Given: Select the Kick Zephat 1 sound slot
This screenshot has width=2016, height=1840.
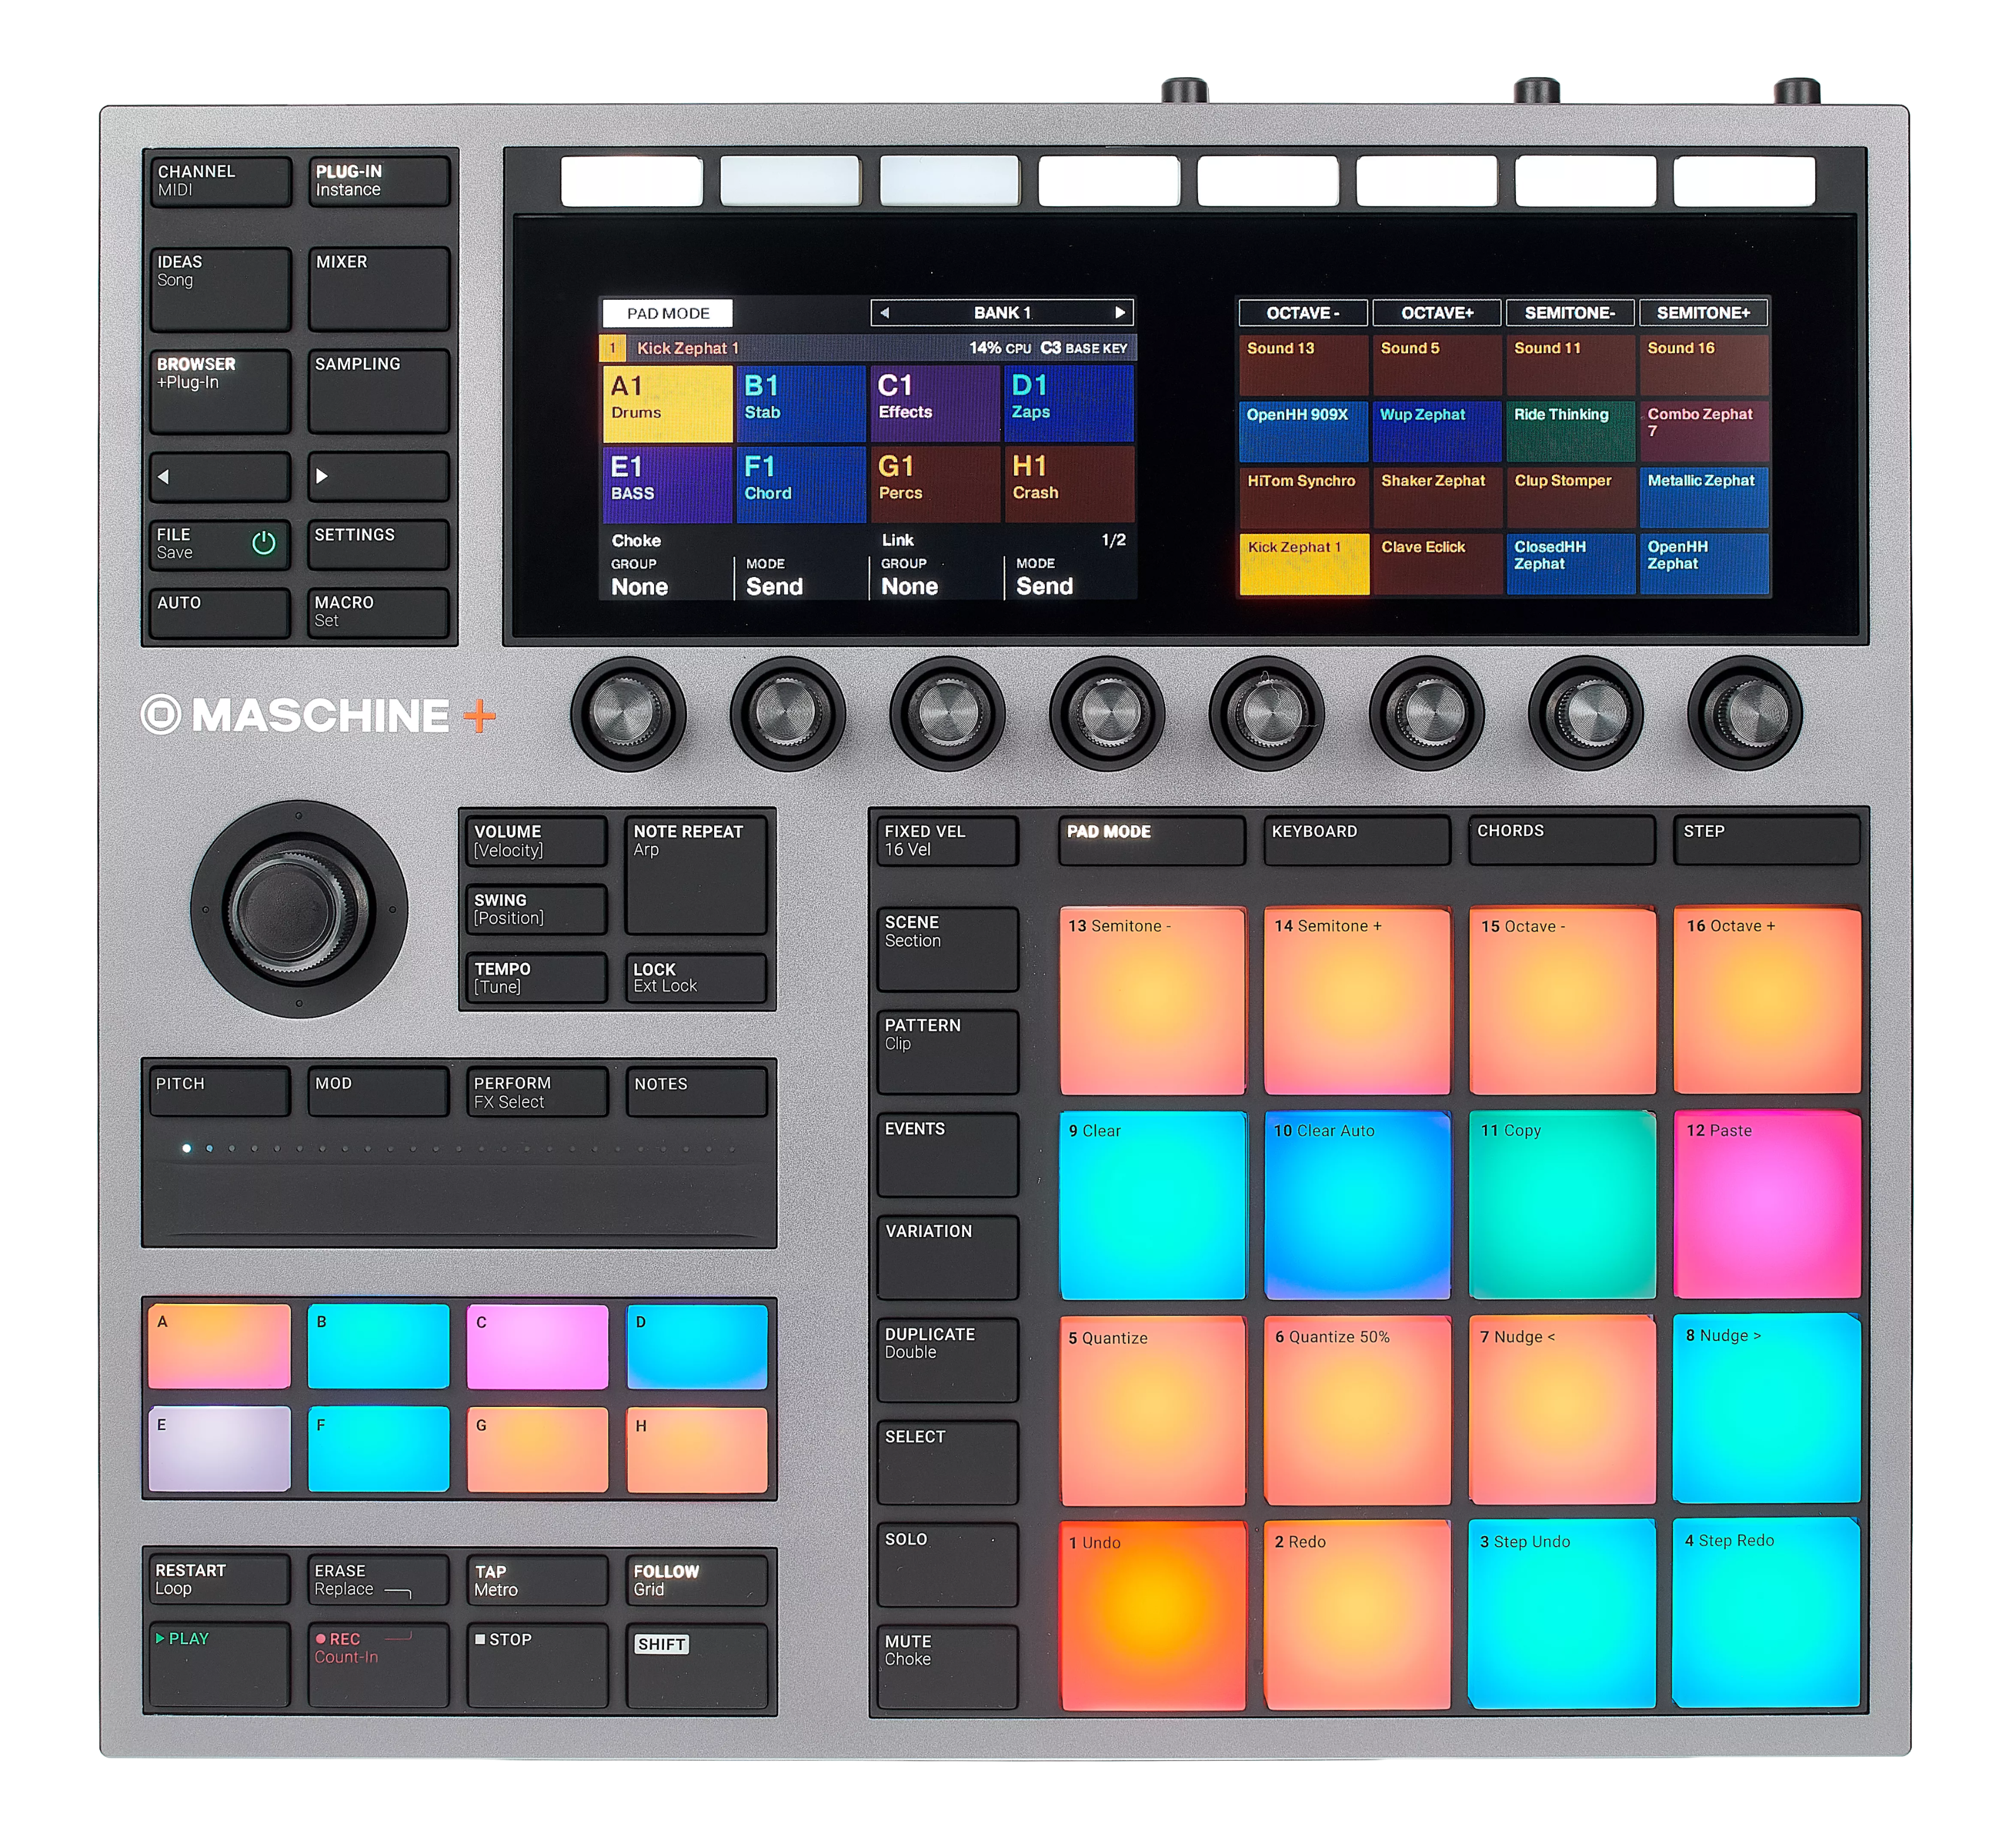Looking at the screenshot, I should (1304, 564).
